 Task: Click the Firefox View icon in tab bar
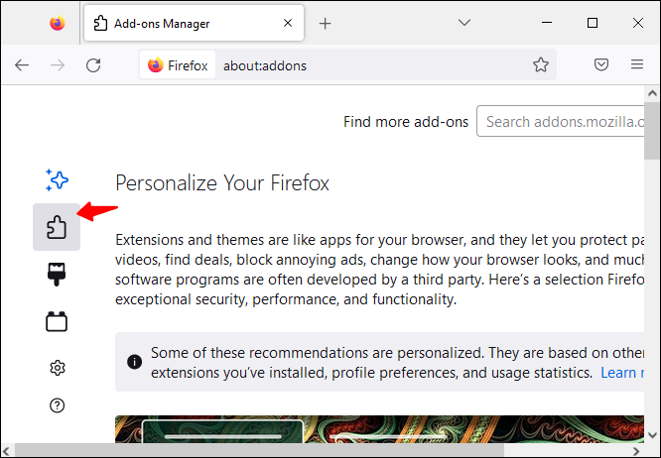coord(58,23)
